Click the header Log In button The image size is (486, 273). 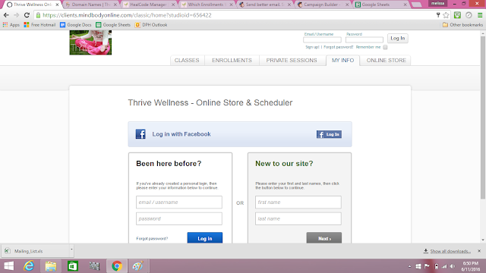398,38
